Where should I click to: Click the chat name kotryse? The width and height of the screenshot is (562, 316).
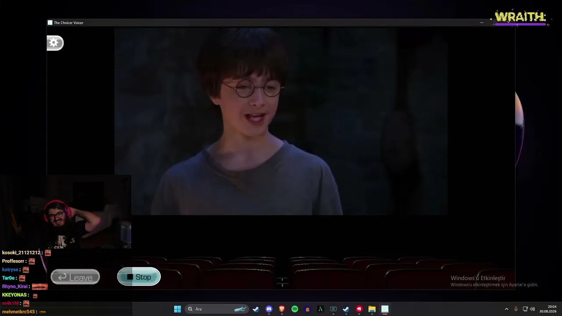10,269
